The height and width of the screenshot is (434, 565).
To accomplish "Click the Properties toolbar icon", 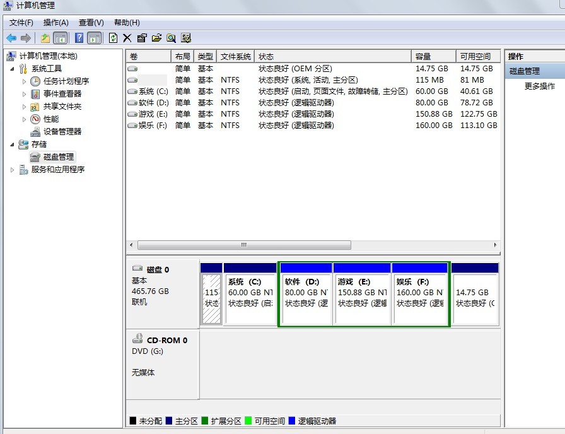I will pos(142,38).
